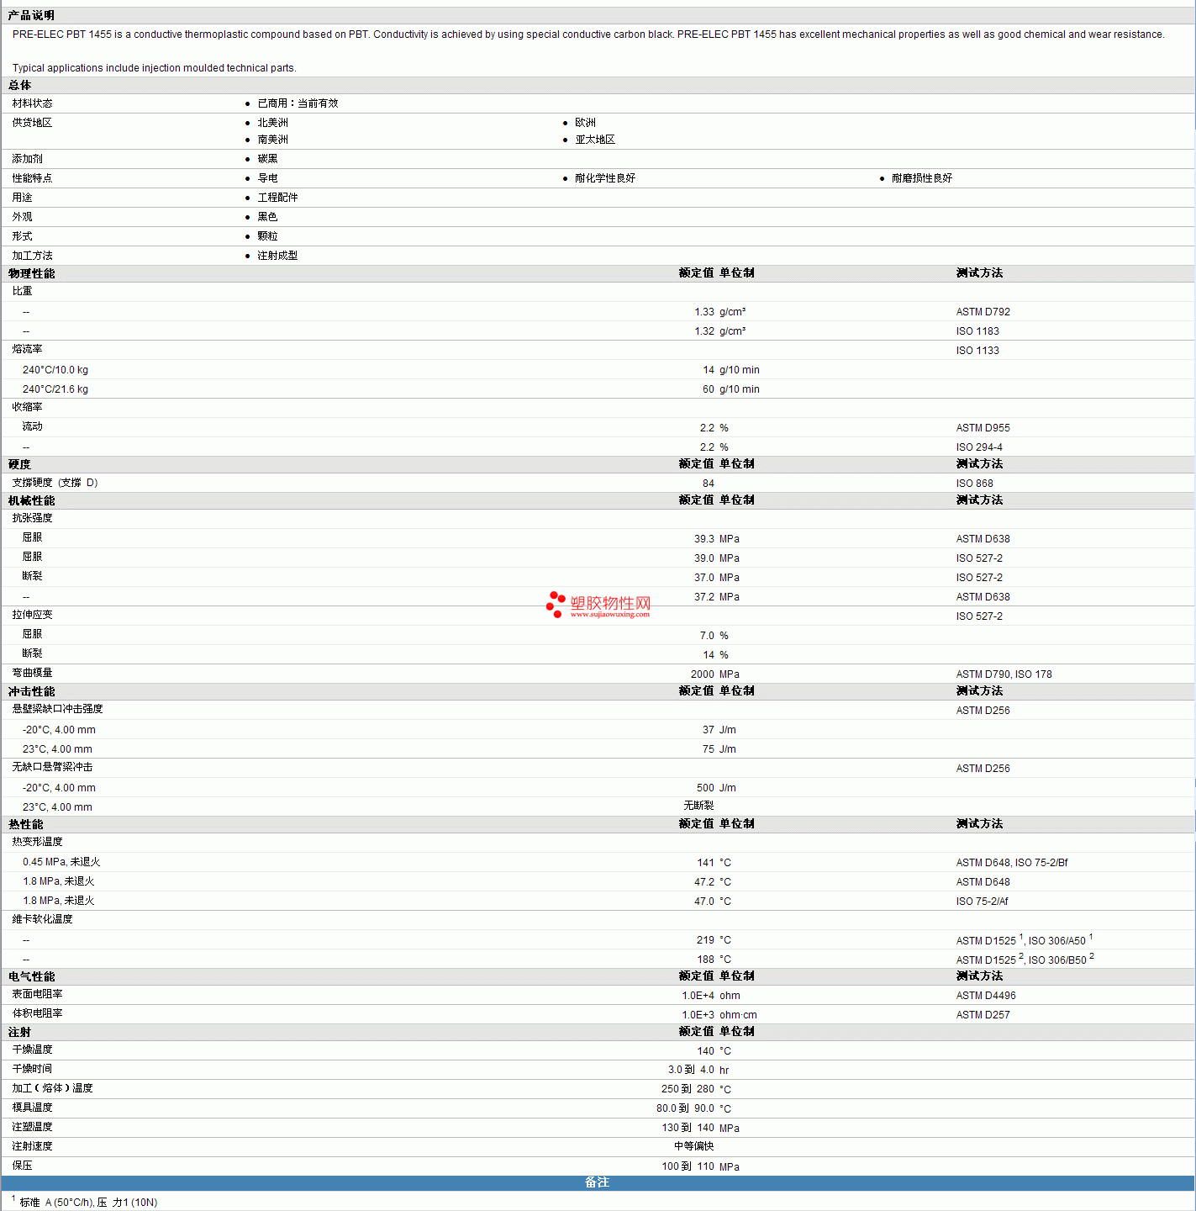The width and height of the screenshot is (1196, 1211).
Task: Click the ASTM D955 test method
Action: point(983,428)
